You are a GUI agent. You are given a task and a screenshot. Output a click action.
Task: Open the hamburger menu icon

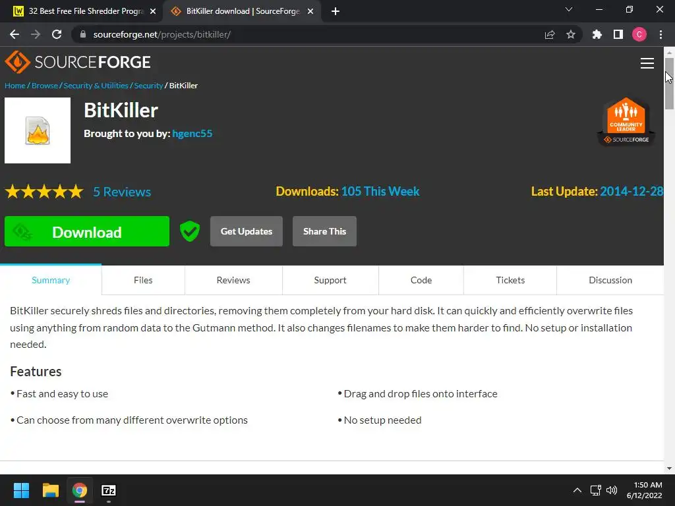tap(647, 63)
